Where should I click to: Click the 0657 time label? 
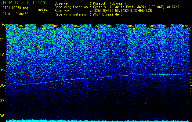point(131,26)
